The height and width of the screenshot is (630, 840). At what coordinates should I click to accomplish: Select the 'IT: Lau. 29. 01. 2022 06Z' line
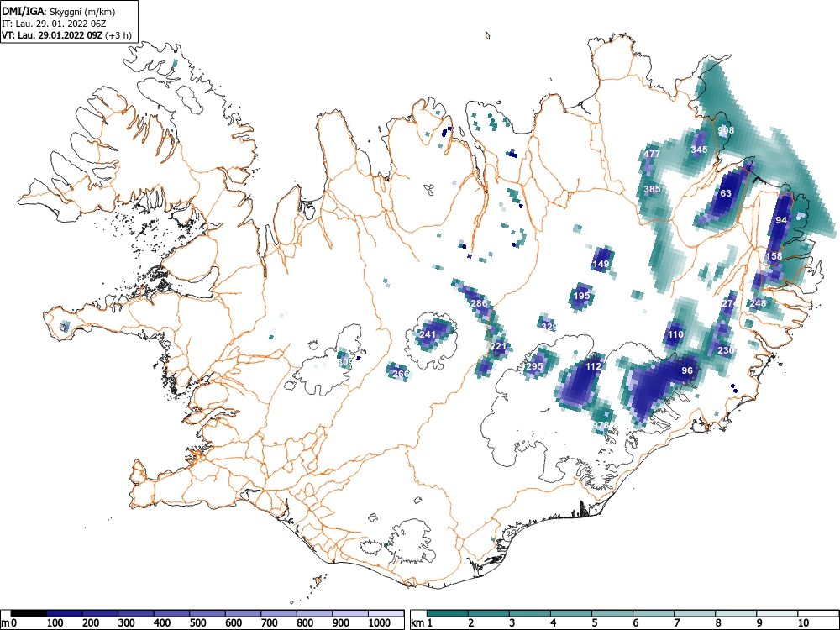(x=54, y=24)
